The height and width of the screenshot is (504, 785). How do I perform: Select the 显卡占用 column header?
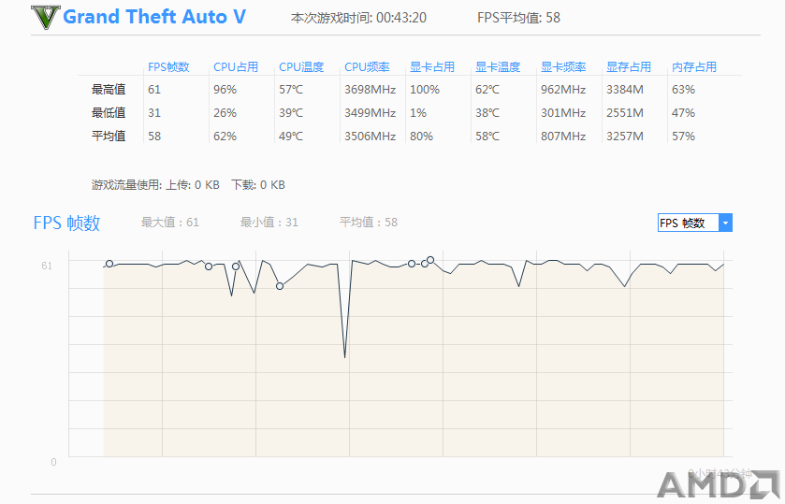[x=432, y=67]
